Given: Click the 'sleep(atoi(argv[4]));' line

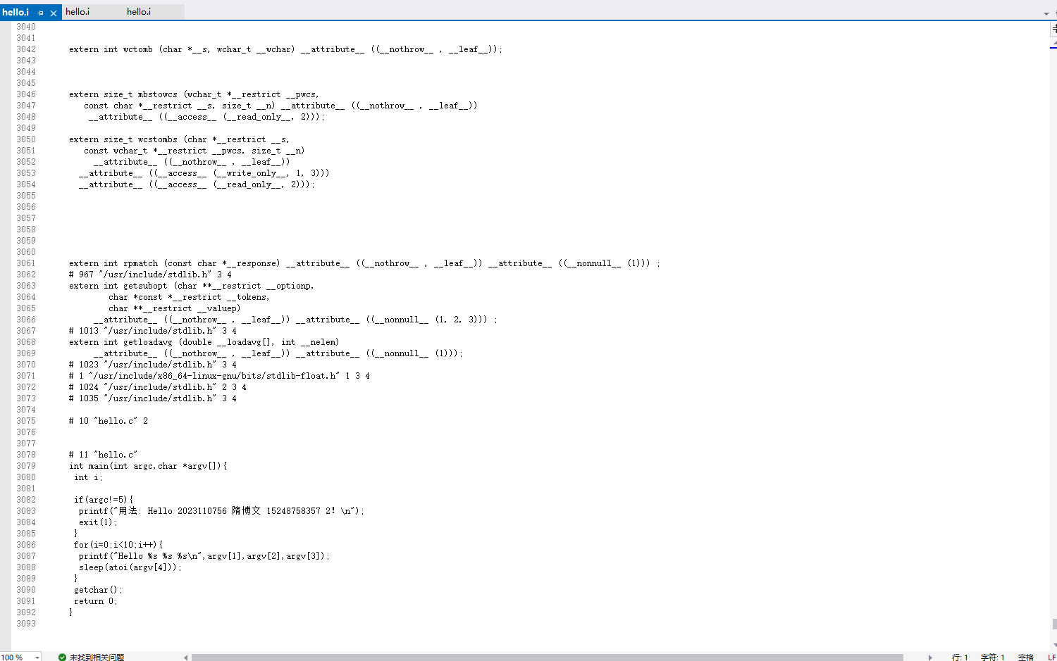Looking at the screenshot, I should (x=130, y=567).
